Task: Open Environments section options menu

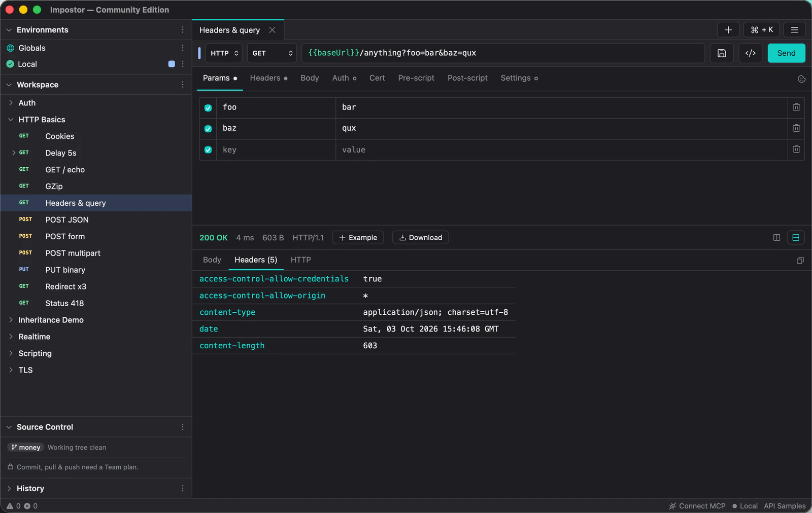Action: [183, 30]
